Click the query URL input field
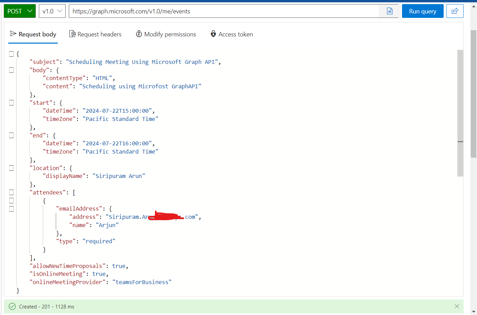Image resolution: width=477 pixels, height=315 pixels. [x=224, y=11]
